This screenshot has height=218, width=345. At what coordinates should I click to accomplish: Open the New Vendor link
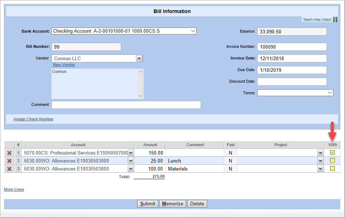click(64, 65)
